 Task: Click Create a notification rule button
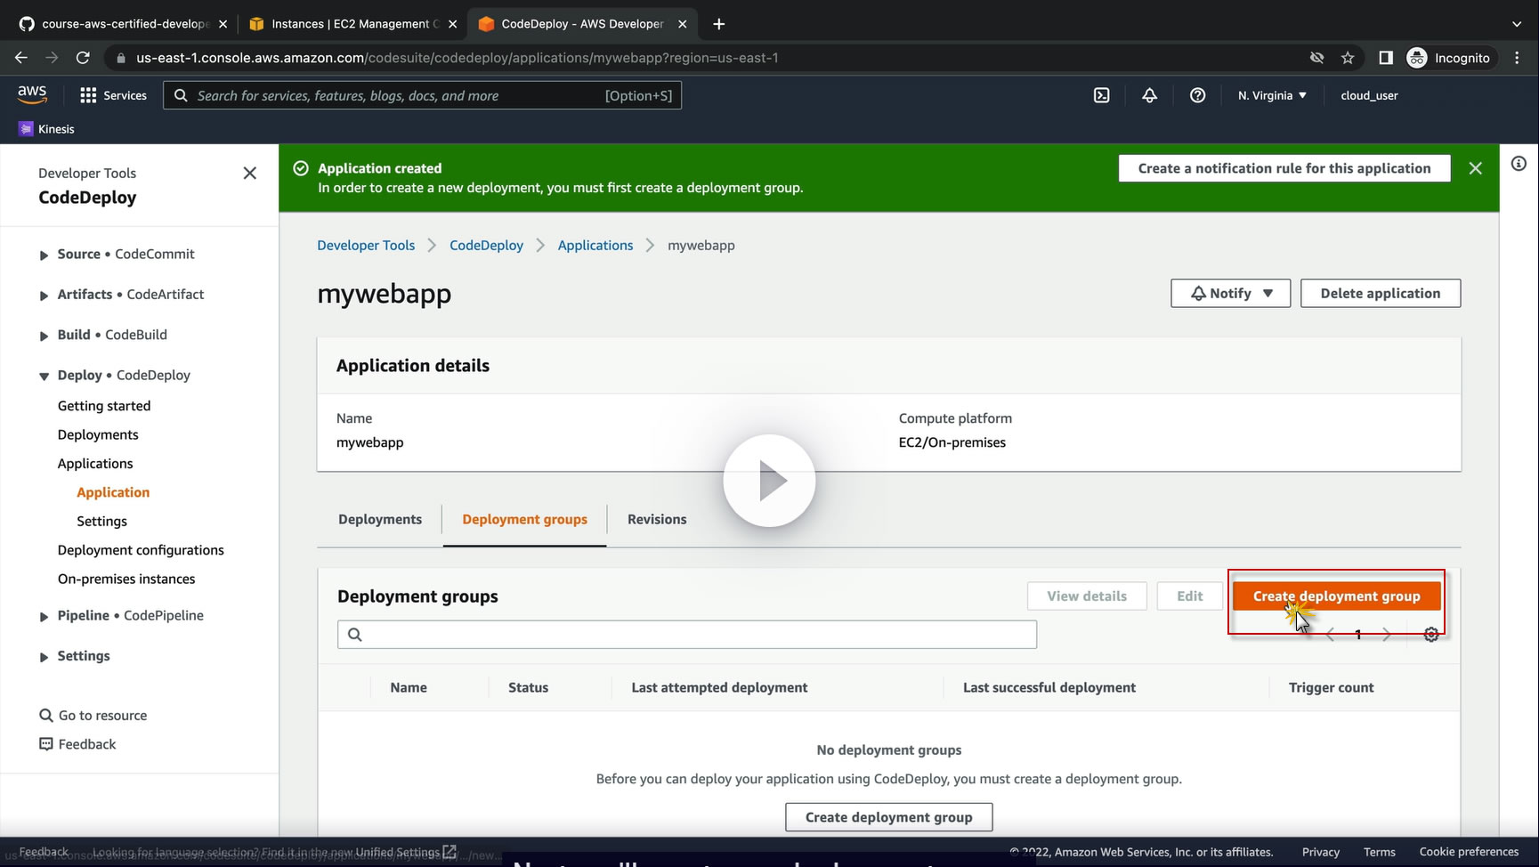pyautogui.click(x=1284, y=168)
